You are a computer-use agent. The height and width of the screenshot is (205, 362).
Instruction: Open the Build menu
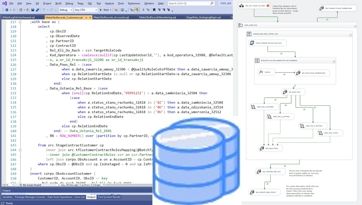[x=58, y=3]
